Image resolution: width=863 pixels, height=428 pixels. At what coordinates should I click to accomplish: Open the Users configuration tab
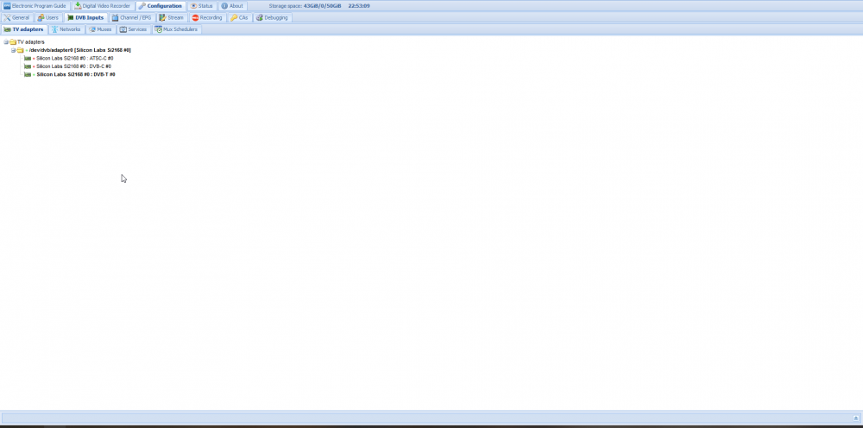coord(47,17)
